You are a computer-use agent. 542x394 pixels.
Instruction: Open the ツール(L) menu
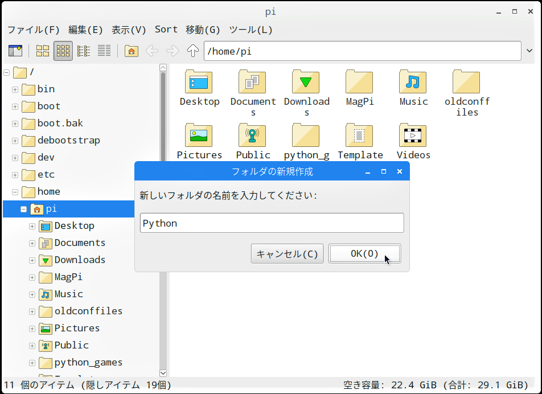coord(251,30)
